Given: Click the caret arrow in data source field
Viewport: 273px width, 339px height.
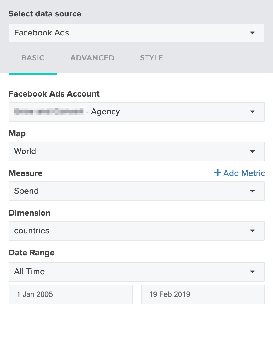Looking at the screenshot, I should click(252, 33).
